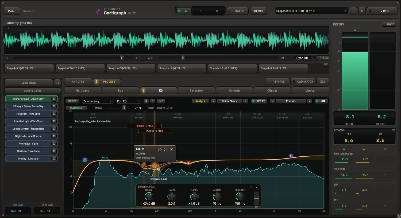Image resolution: width=401 pixels, height=218 pixels.
Task: Click the red X next to snapshot selector
Action: coord(362,11)
